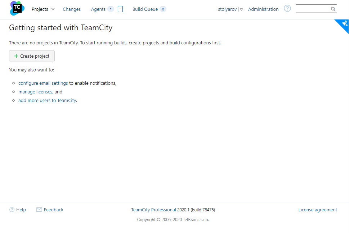This screenshot has height=233, width=349.
Task: Go to the Administration page
Action: (263, 9)
